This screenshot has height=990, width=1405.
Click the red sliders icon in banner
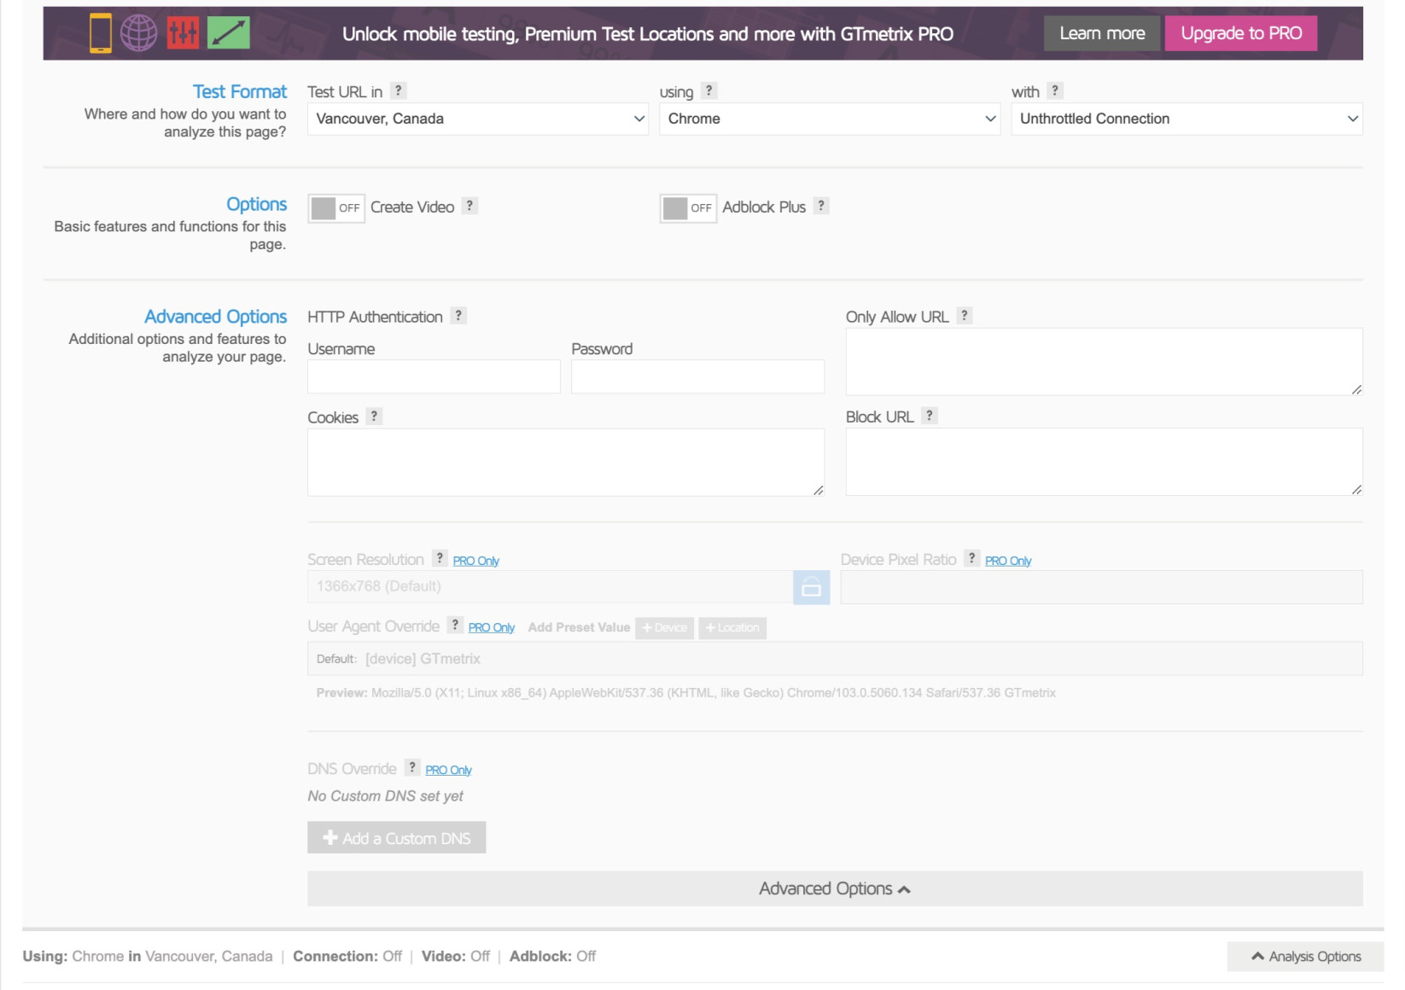(x=183, y=33)
